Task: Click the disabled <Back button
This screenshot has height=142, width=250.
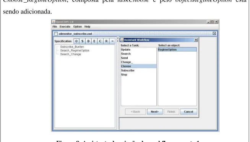Action: (135, 112)
